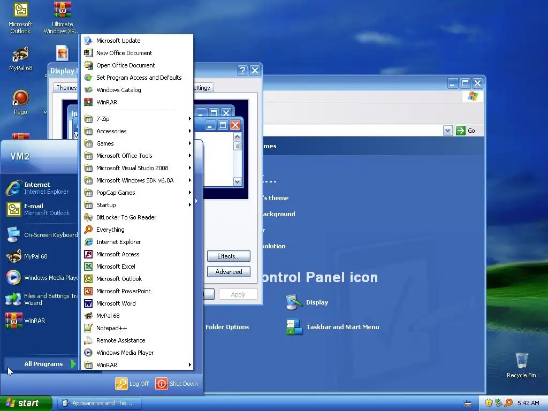Screen dimensions: 548x411
Task: Switch to Themes tab in Display Properties
Action: click(x=66, y=87)
